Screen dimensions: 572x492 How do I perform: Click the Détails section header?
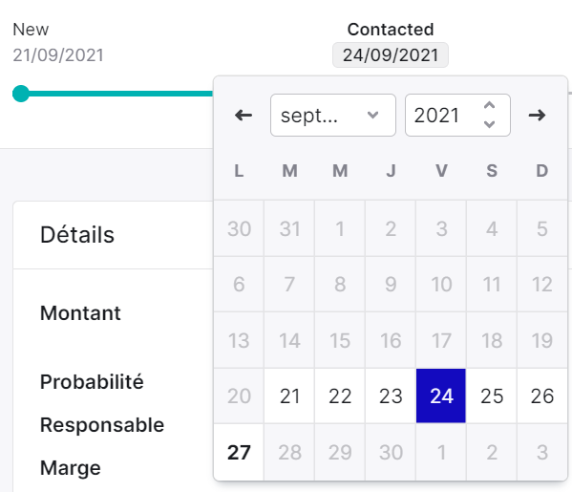click(77, 235)
